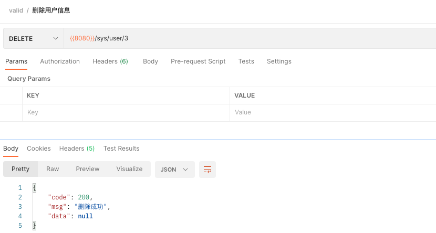Open the Settings tab

(x=279, y=61)
